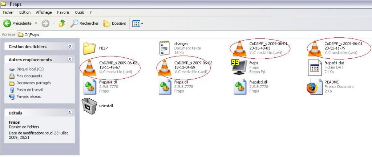The width and height of the screenshot is (372, 157).
Task: Select the file name 'frapslcd.dll'
Action: [x=259, y=82]
